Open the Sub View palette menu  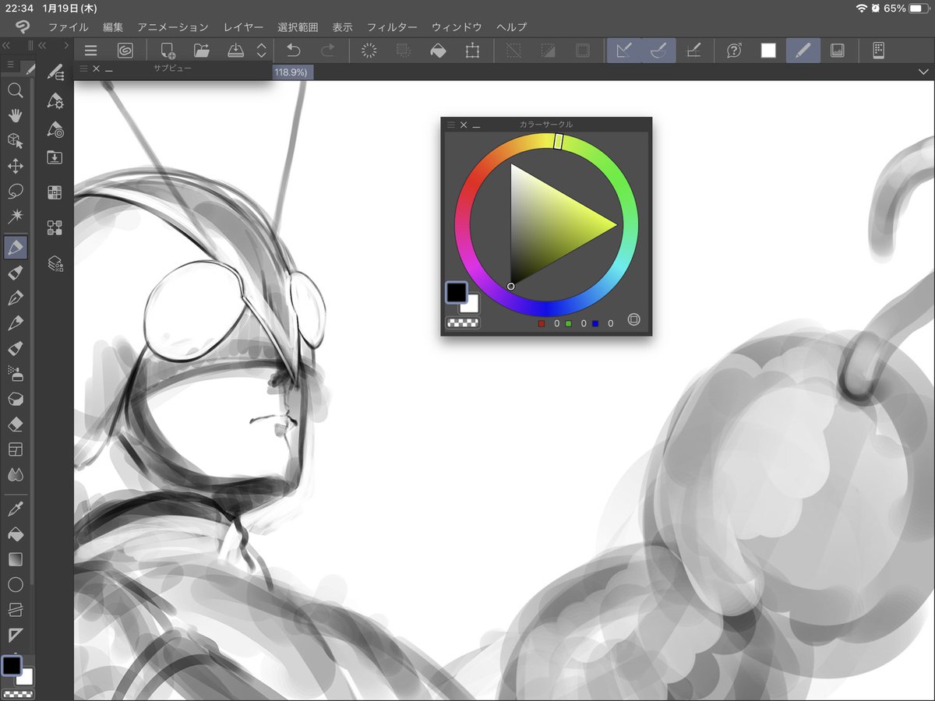(x=83, y=69)
